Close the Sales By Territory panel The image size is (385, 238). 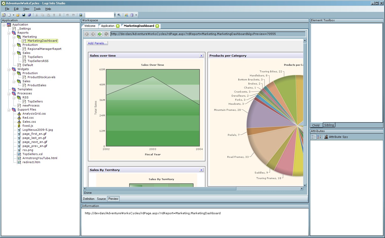pos(201,170)
